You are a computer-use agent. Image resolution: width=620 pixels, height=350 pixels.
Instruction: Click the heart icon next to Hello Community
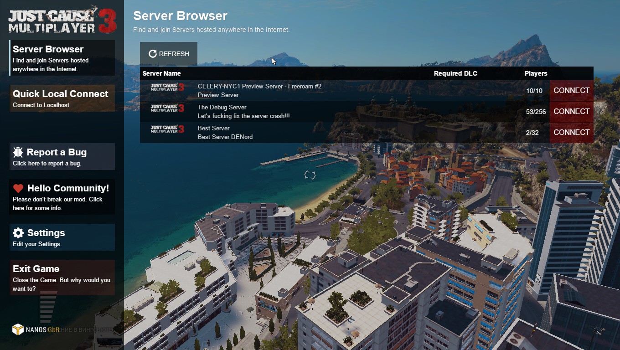click(x=18, y=188)
